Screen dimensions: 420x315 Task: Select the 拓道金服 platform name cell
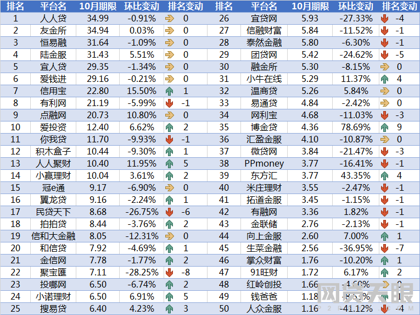(x=264, y=200)
